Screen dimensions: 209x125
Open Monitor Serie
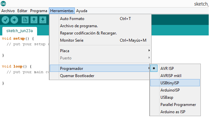pyautogui.click(x=100, y=40)
